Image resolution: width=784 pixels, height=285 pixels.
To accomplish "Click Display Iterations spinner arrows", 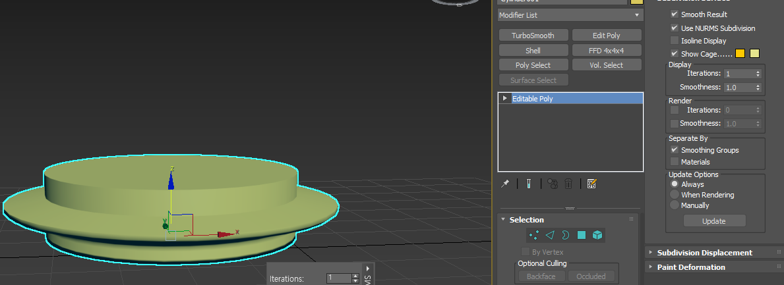I will tap(758, 73).
